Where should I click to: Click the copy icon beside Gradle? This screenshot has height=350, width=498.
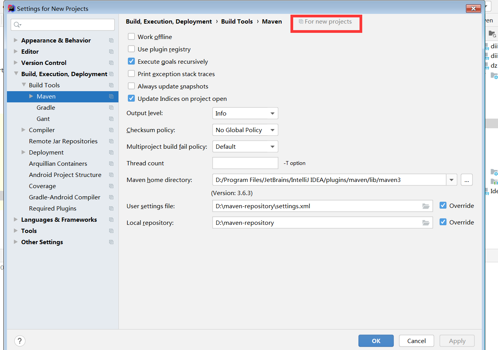pyautogui.click(x=111, y=108)
